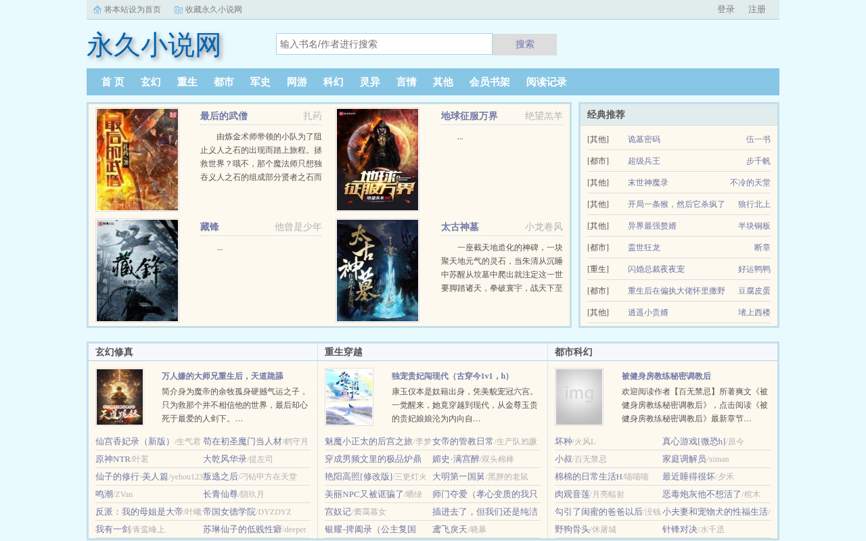Viewport: 866px width, 541px height.
Task: Click the 搜索 search button
Action: tap(524, 45)
